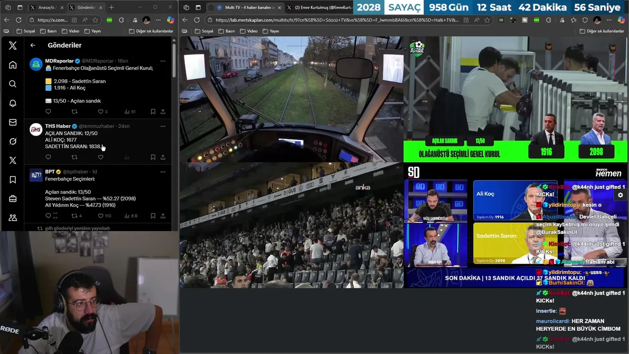Open Copilot in right browser toolbar
This screenshot has height=354, width=629.
coord(622,20)
